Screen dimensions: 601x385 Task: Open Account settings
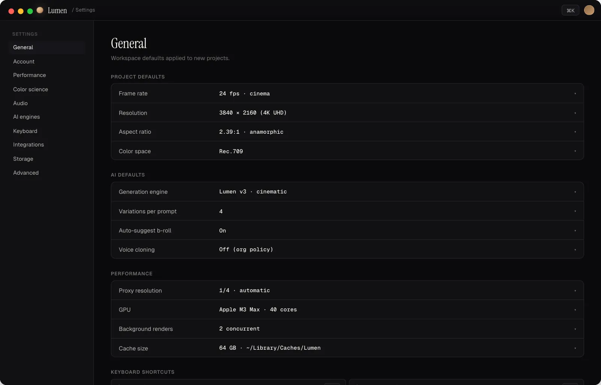[x=47, y=62]
